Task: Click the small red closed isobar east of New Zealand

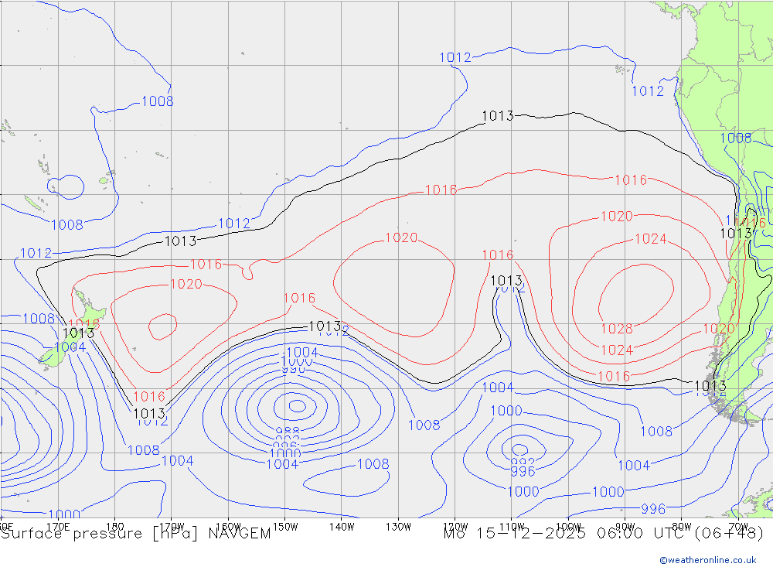Action: [x=162, y=326]
